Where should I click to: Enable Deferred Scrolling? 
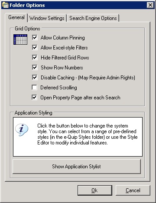pos(34,87)
